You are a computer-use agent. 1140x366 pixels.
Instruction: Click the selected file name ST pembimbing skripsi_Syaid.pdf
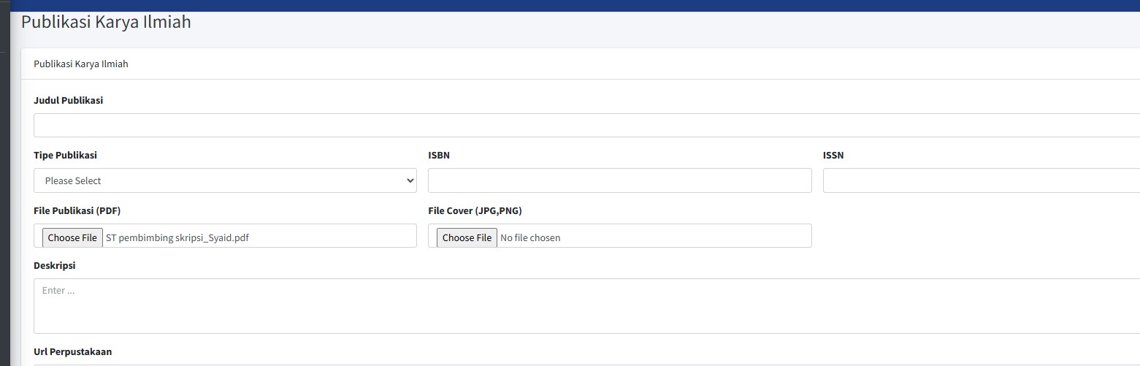(x=177, y=237)
